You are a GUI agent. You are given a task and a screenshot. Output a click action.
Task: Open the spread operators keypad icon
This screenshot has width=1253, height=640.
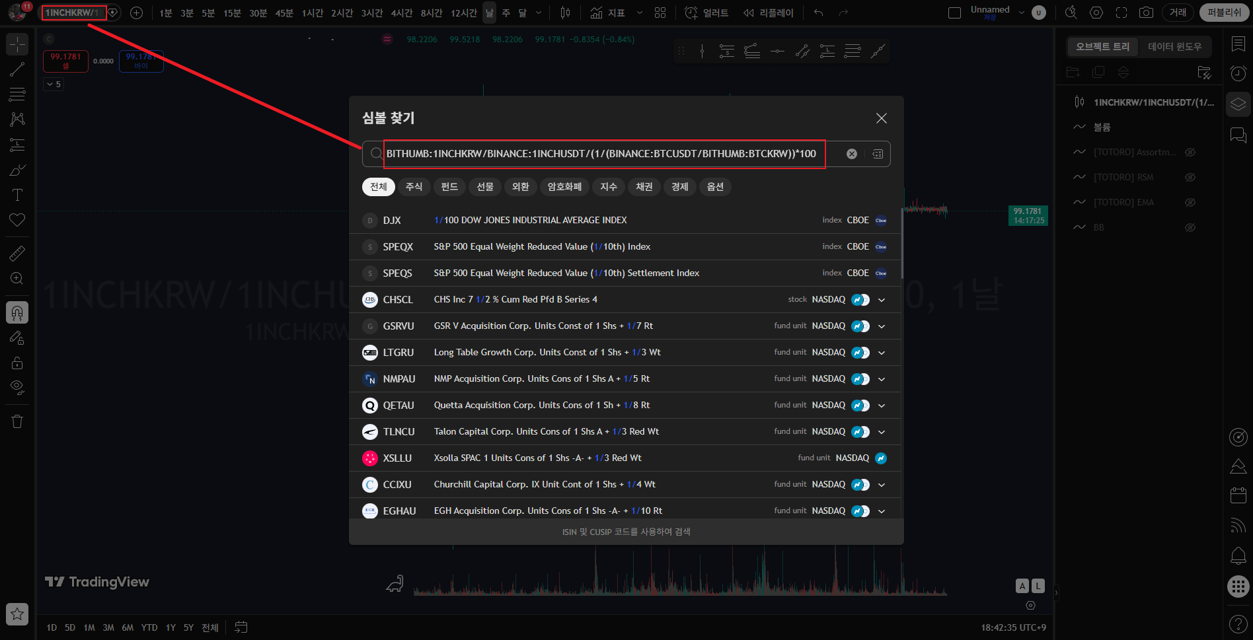pos(878,154)
